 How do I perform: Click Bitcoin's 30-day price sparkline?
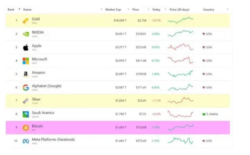(180, 128)
